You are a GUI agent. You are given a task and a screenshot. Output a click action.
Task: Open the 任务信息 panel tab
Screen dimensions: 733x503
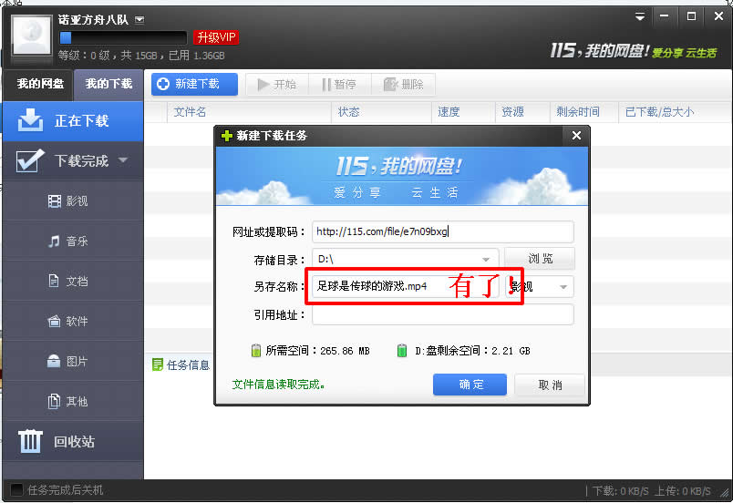pyautogui.click(x=181, y=365)
